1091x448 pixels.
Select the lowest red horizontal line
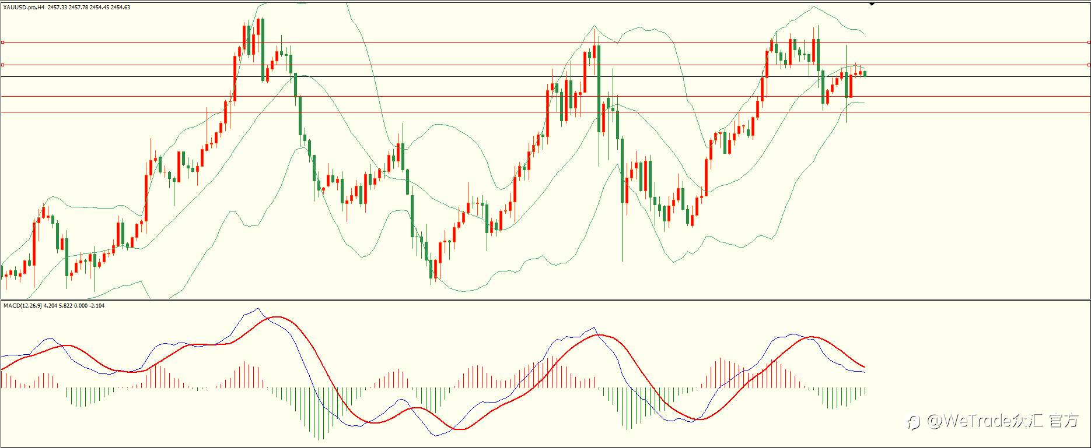coord(545,112)
